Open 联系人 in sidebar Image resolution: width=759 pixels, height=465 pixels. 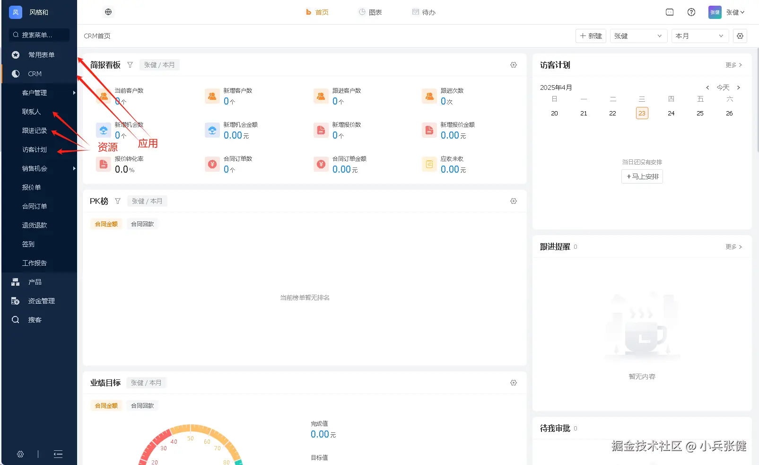pos(40,112)
